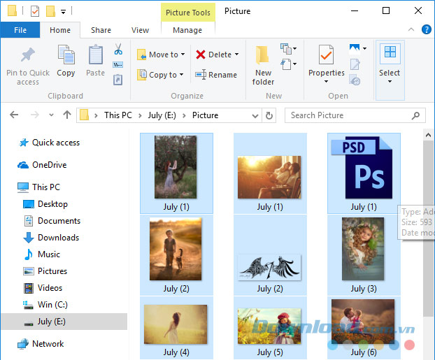Screen dimensions: 435x360
Task: Click the Open picture icon
Action: point(355,48)
